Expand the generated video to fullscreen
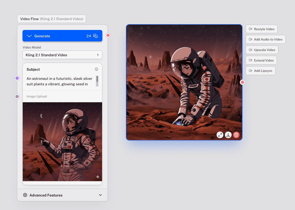The image size is (295, 210). coord(220,135)
